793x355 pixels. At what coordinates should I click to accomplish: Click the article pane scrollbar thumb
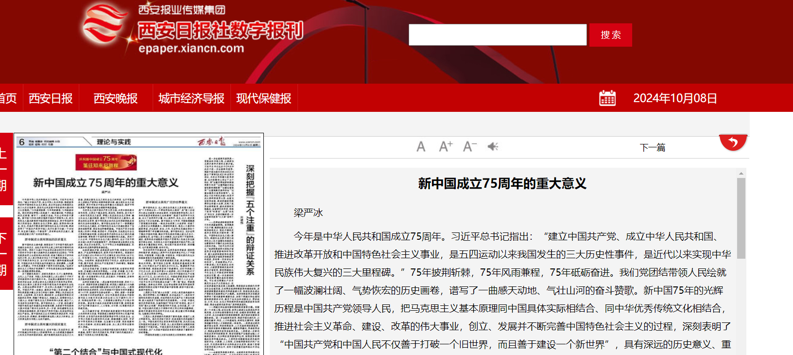pyautogui.click(x=741, y=218)
